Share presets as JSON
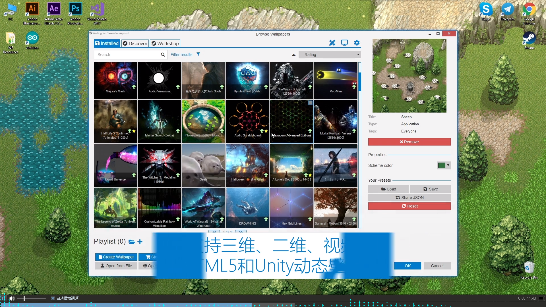The image size is (546, 307). pyautogui.click(x=409, y=197)
